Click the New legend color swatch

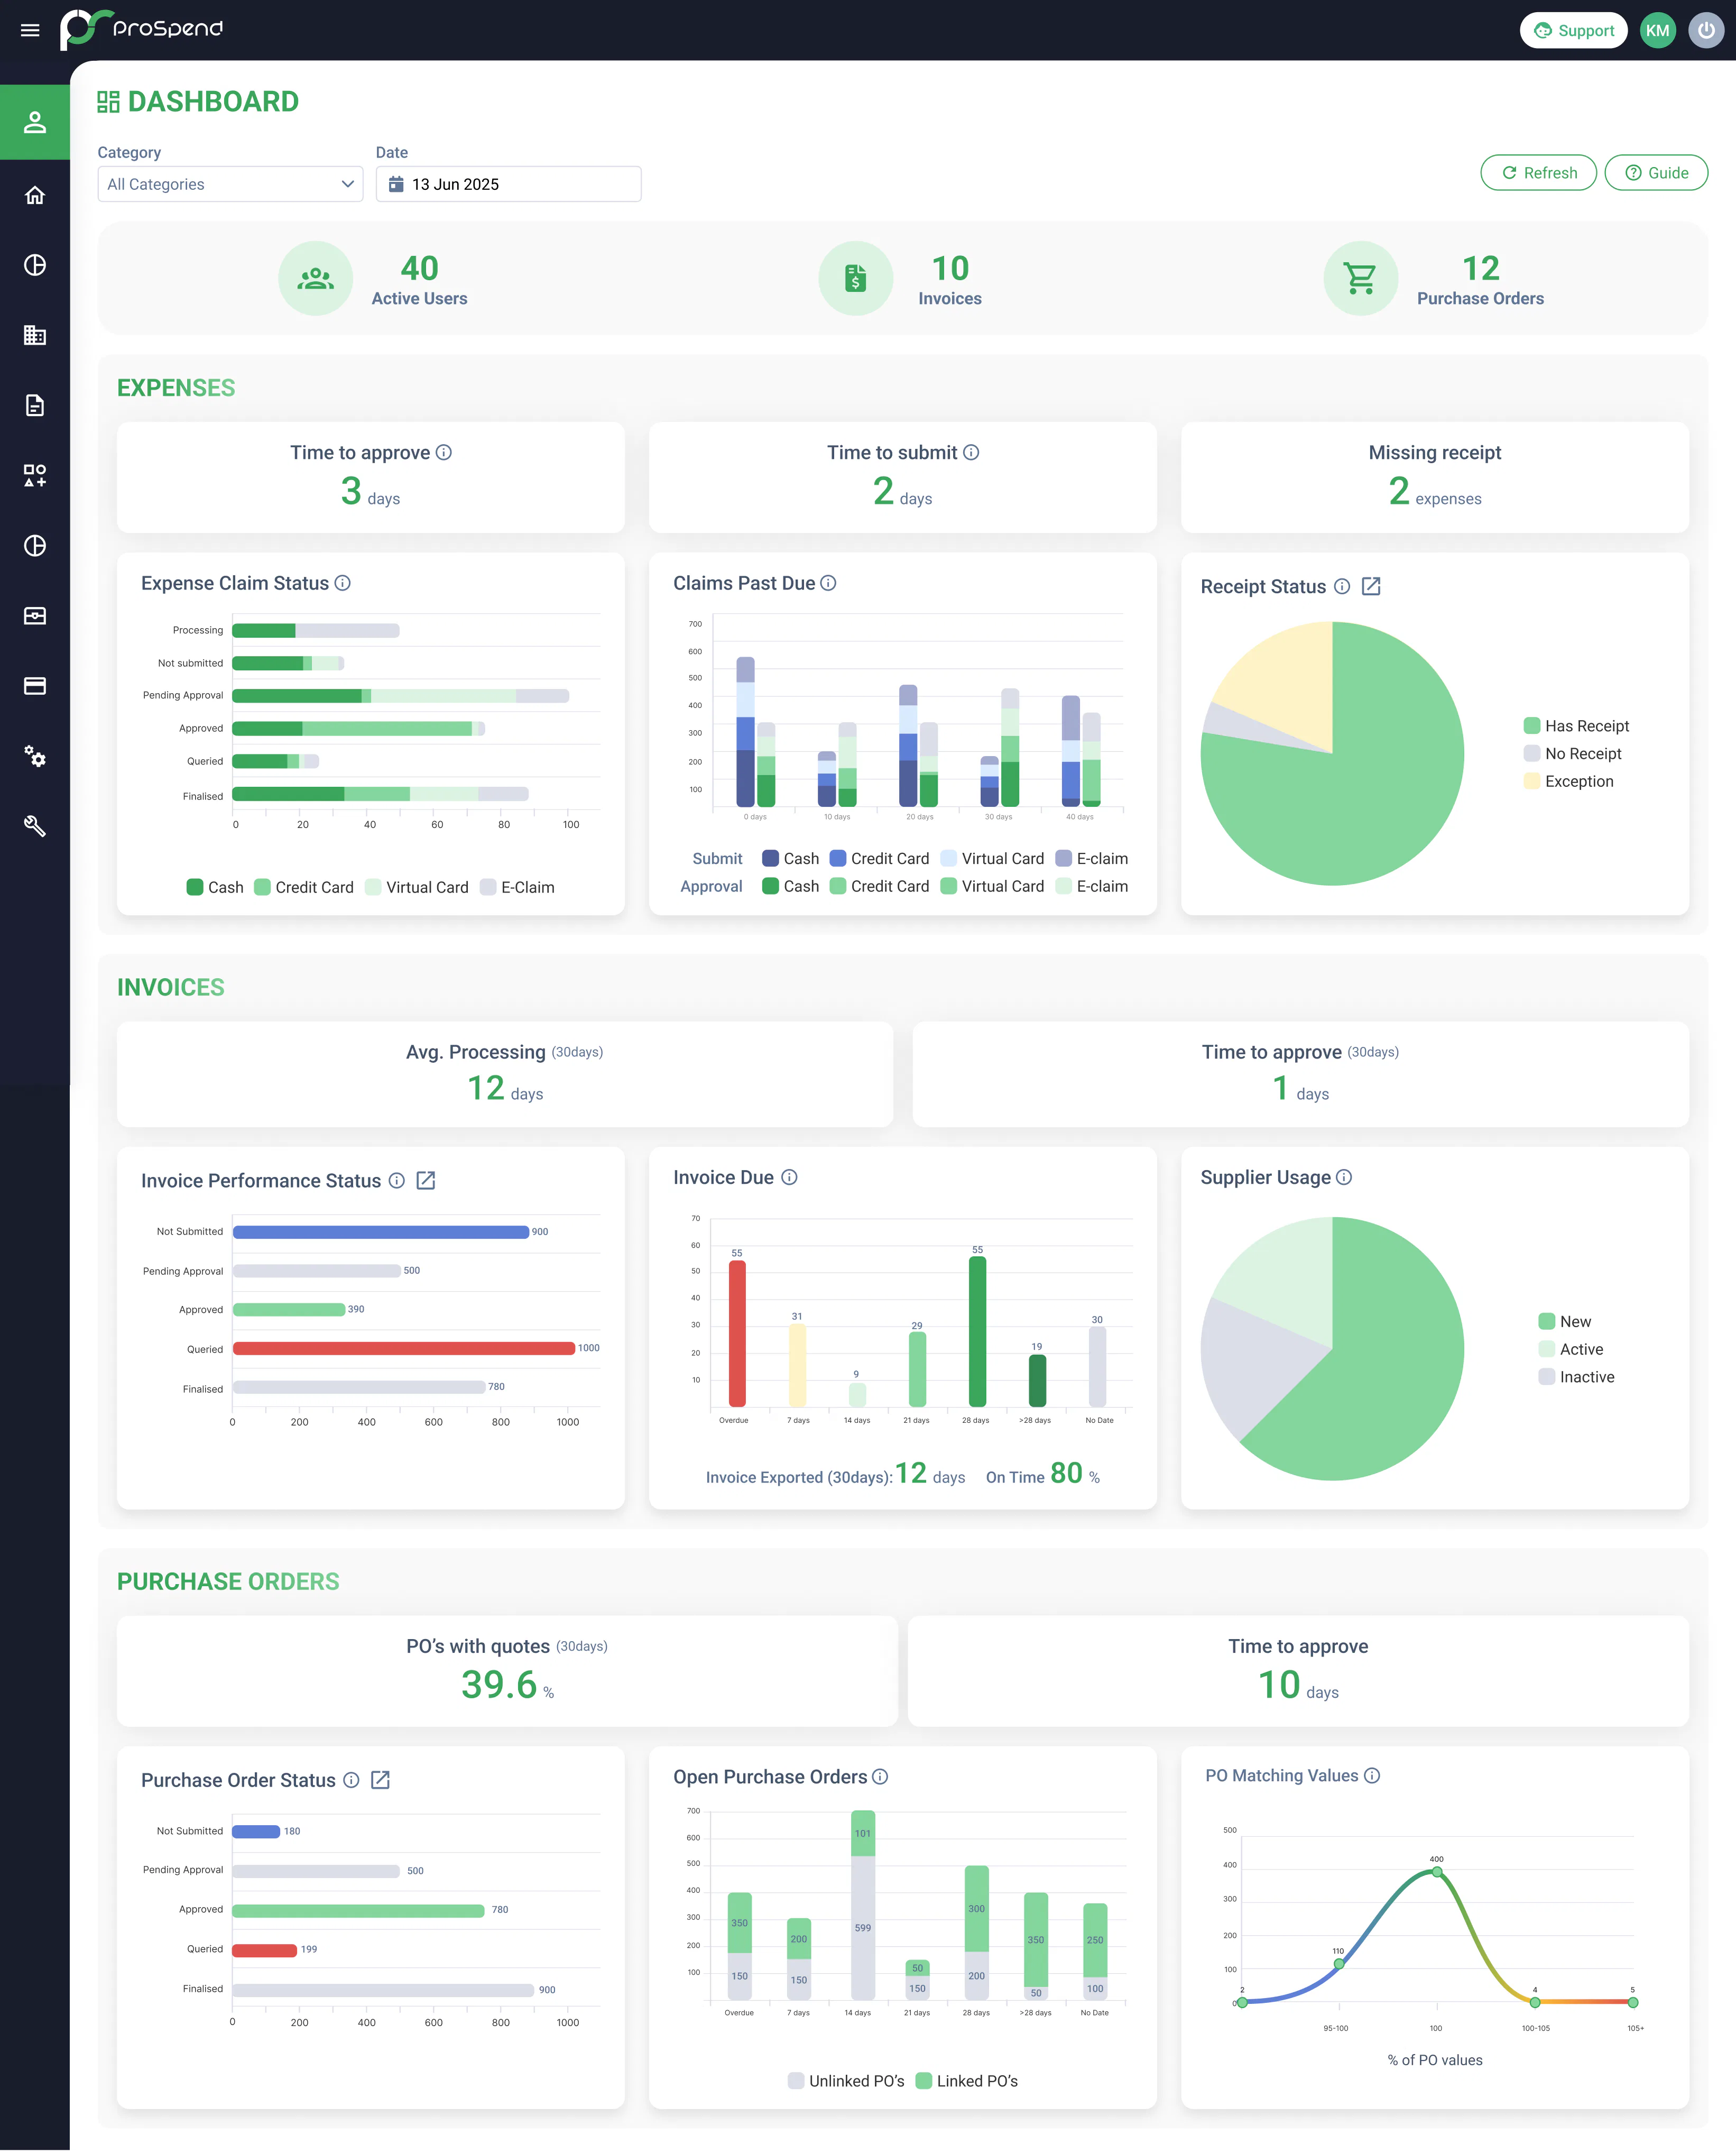tap(1546, 1322)
